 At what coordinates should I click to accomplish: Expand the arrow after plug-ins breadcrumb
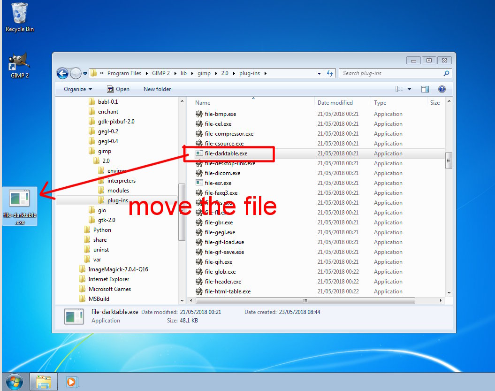[x=266, y=74]
